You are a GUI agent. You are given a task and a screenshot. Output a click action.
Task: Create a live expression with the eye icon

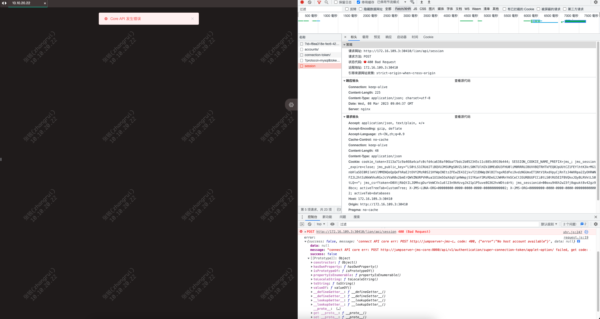click(332, 224)
